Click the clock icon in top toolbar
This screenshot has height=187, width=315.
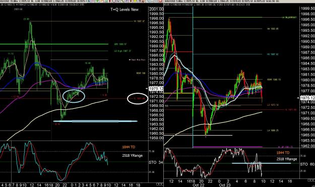114,1
